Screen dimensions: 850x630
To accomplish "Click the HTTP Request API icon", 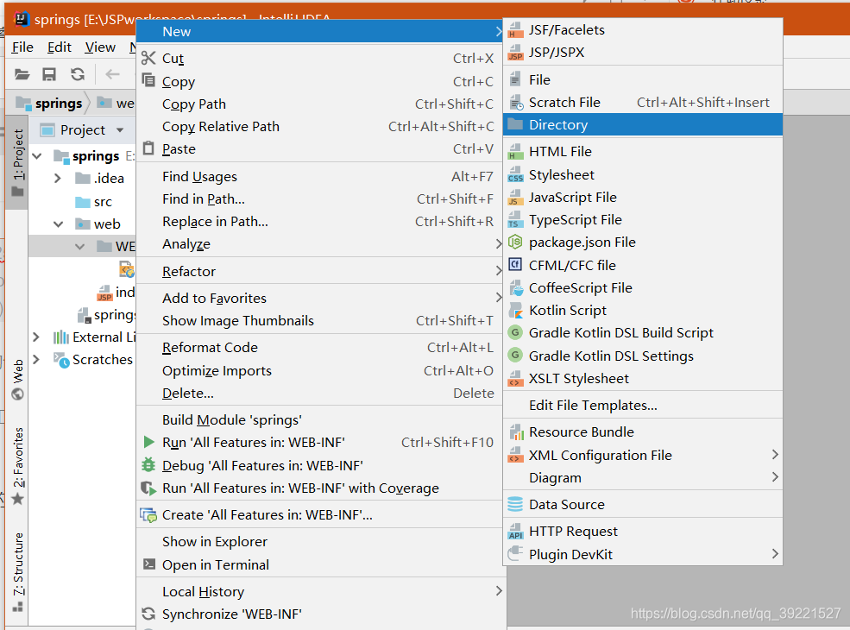I will tap(515, 532).
